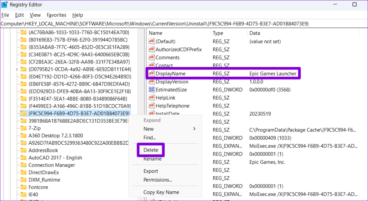Image resolution: width=368 pixels, height=201 pixels.
Task: Open the Favorites menu
Action: coord(56,15)
